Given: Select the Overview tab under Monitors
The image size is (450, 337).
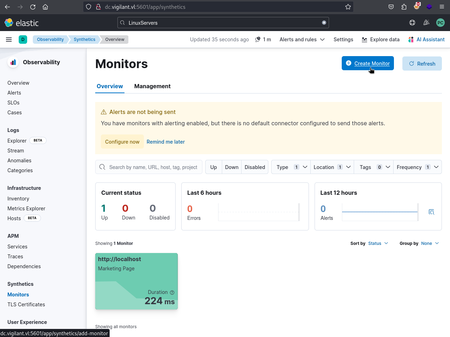Looking at the screenshot, I should 110,86.
